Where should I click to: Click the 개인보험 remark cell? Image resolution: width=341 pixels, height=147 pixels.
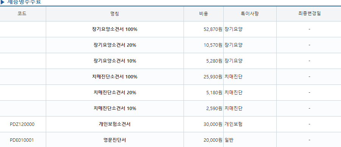250,124
